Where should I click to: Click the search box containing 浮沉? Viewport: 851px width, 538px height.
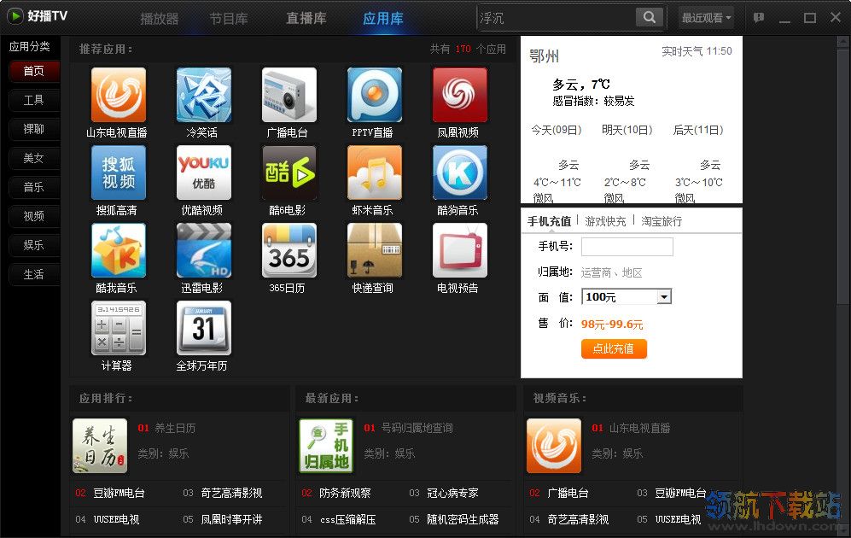click(557, 18)
